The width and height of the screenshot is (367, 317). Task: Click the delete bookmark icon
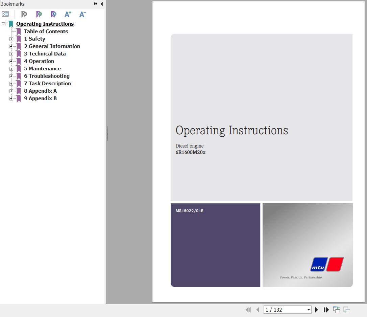[24, 14]
